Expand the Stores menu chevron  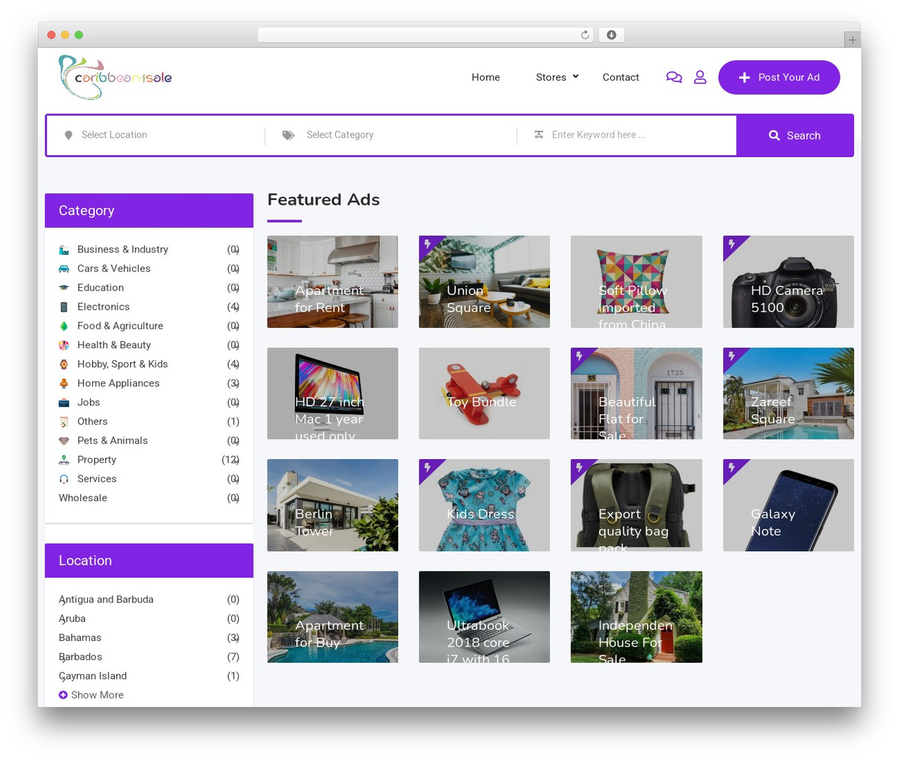(x=575, y=77)
